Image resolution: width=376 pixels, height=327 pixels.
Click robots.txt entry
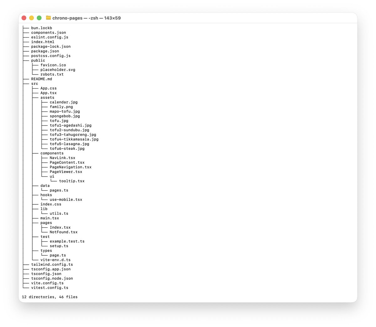(x=52, y=74)
